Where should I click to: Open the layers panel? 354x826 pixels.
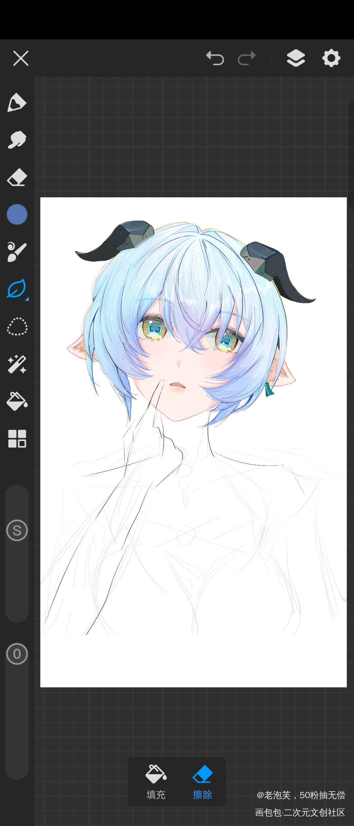point(296,59)
